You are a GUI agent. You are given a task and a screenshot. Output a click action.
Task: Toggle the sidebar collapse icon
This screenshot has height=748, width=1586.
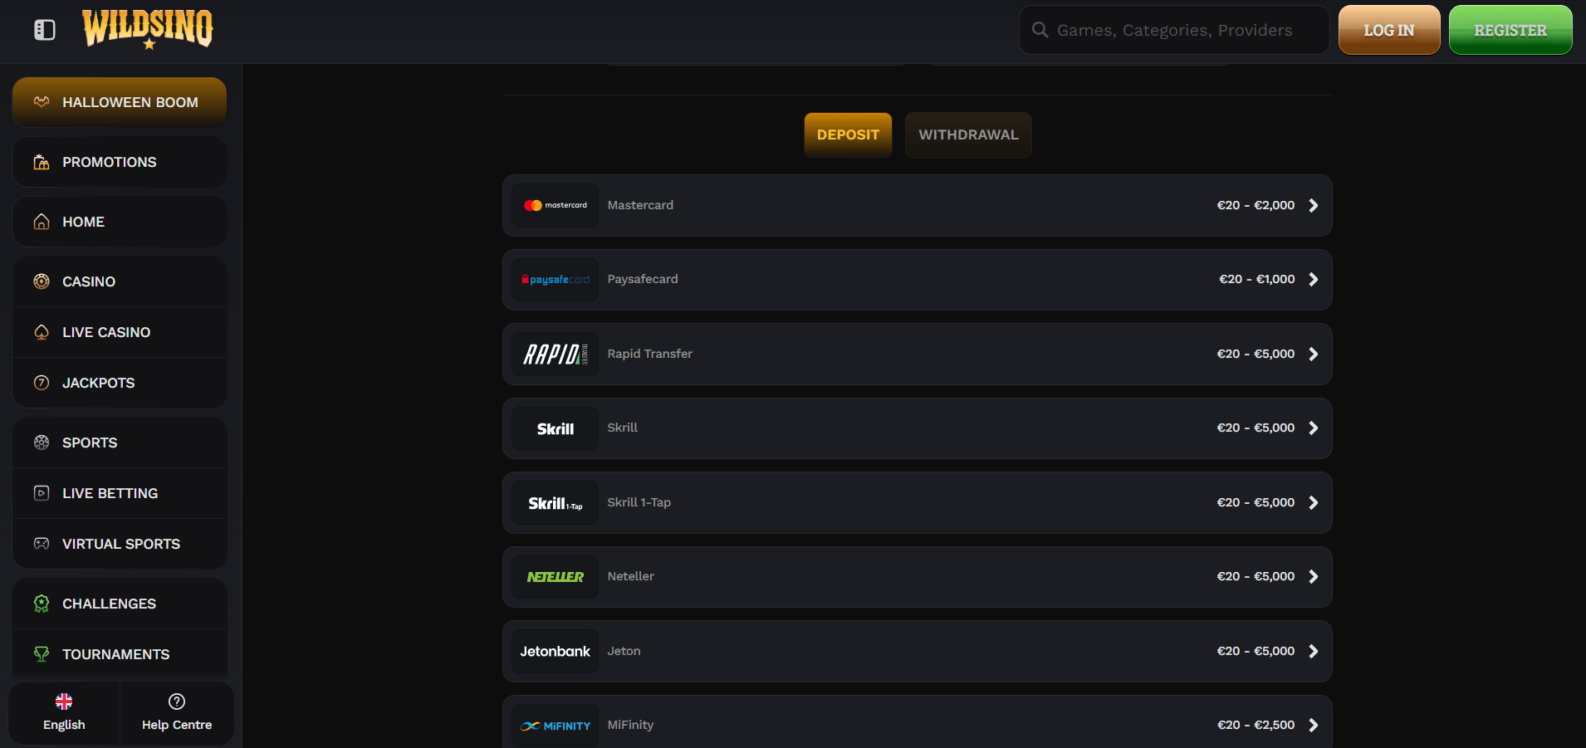click(x=45, y=30)
